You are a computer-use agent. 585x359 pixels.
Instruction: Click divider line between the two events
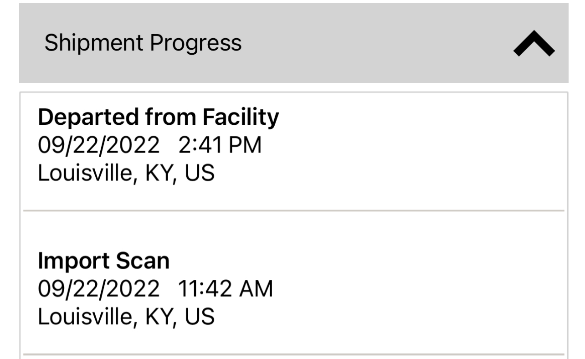pyautogui.click(x=293, y=210)
